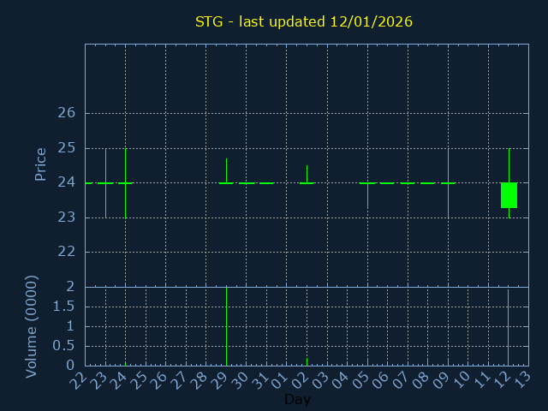Click the green candlestick body on day 12
Screen dimensions: 548x411
(x=509, y=195)
